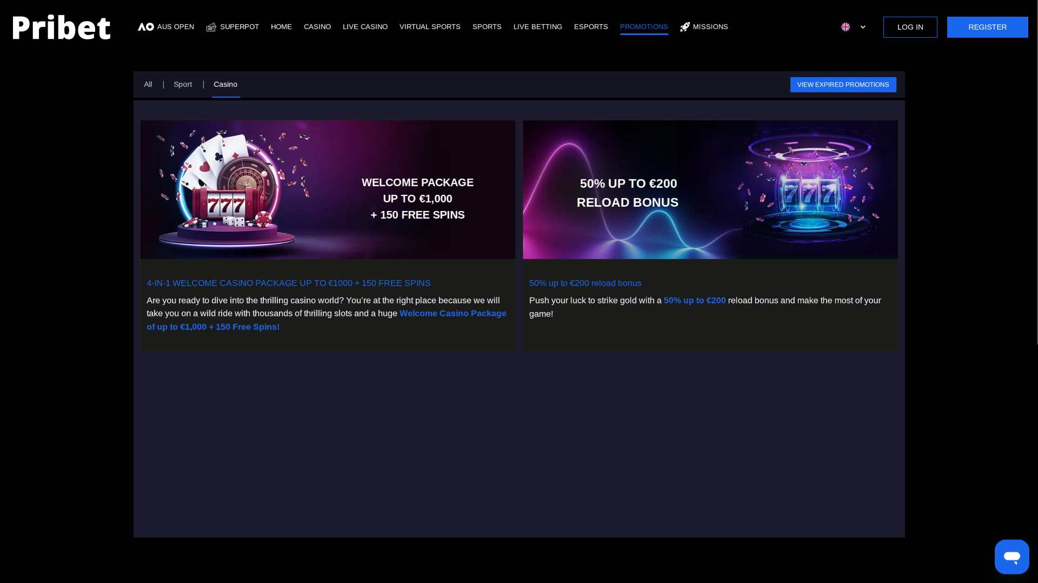Screen dimensions: 1038x583
Task: Click the 50% up to €200 reload bonus link
Action: click(x=585, y=283)
